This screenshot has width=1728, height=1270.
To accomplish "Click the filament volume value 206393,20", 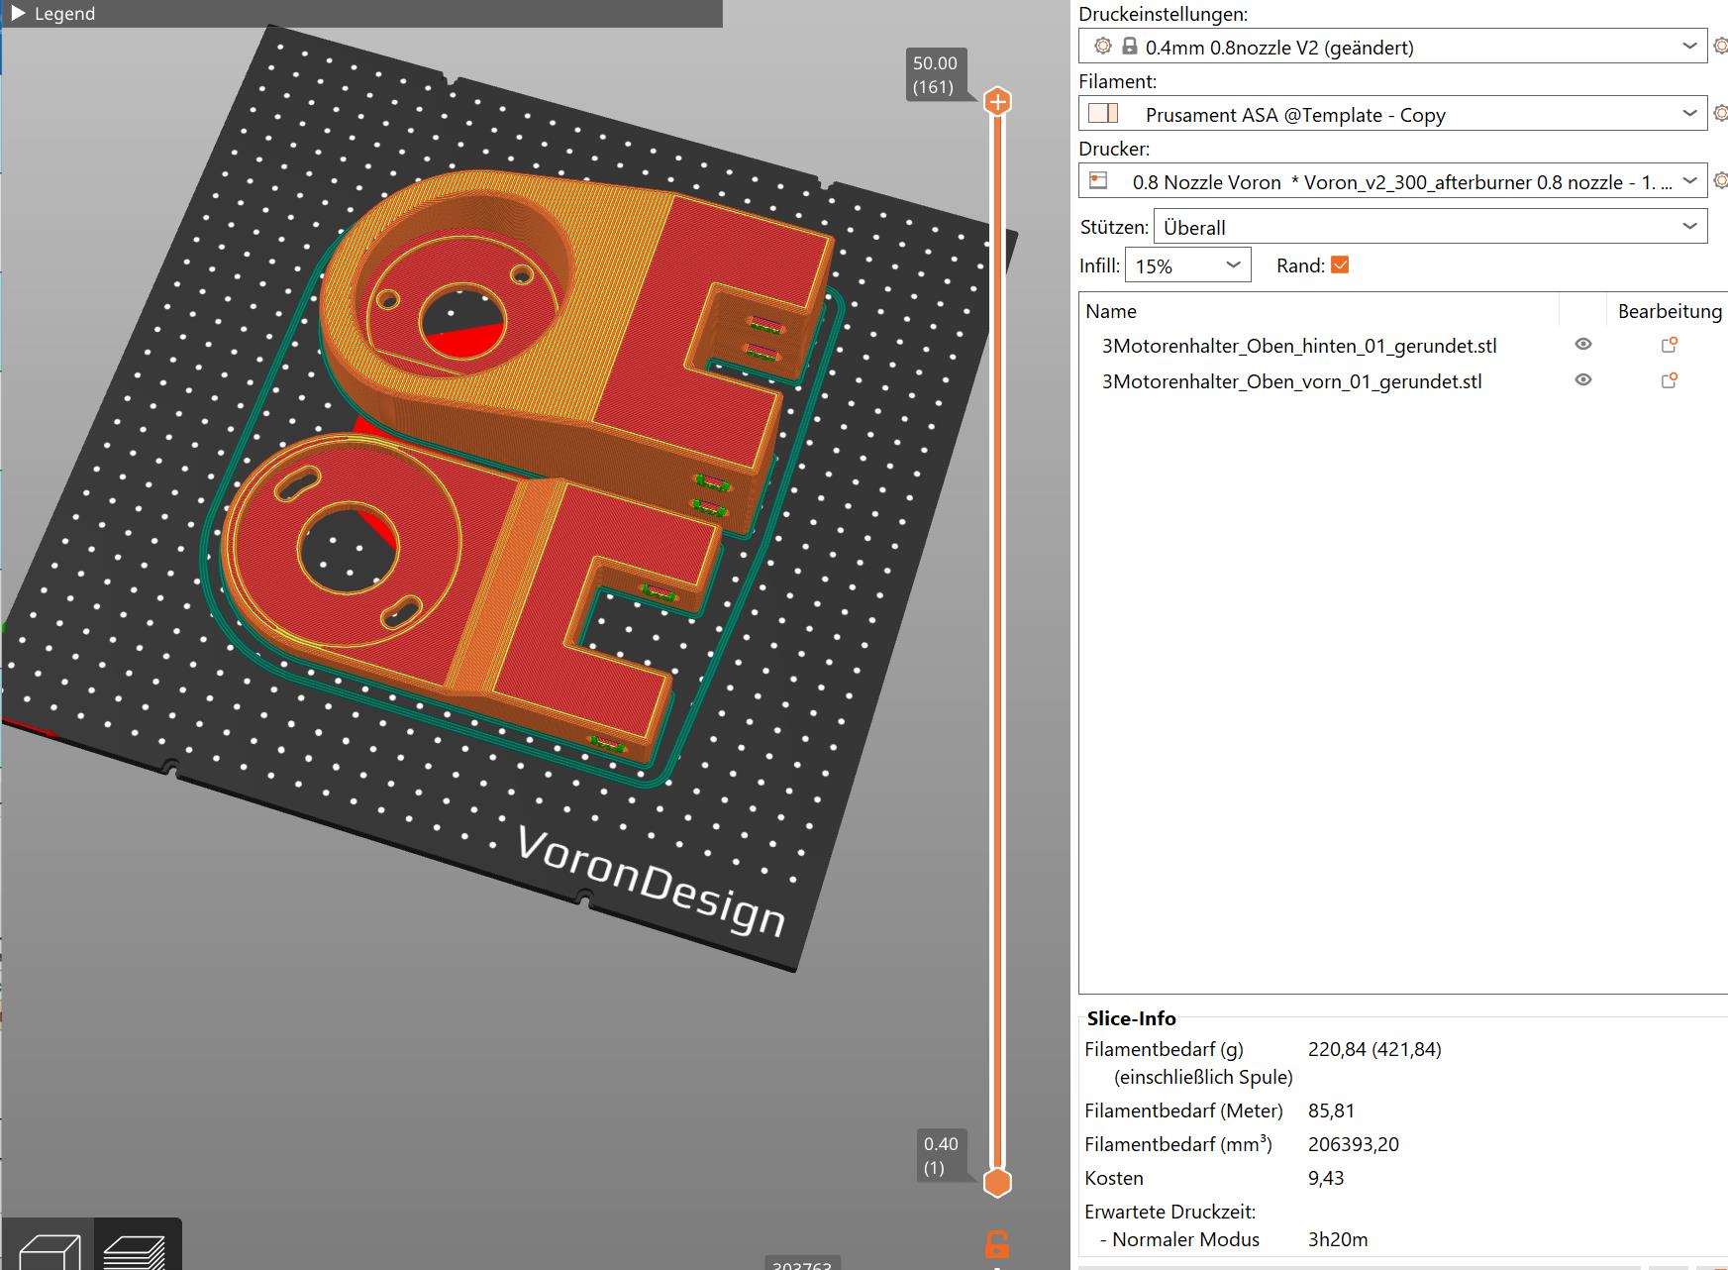I will click(x=1354, y=1144).
